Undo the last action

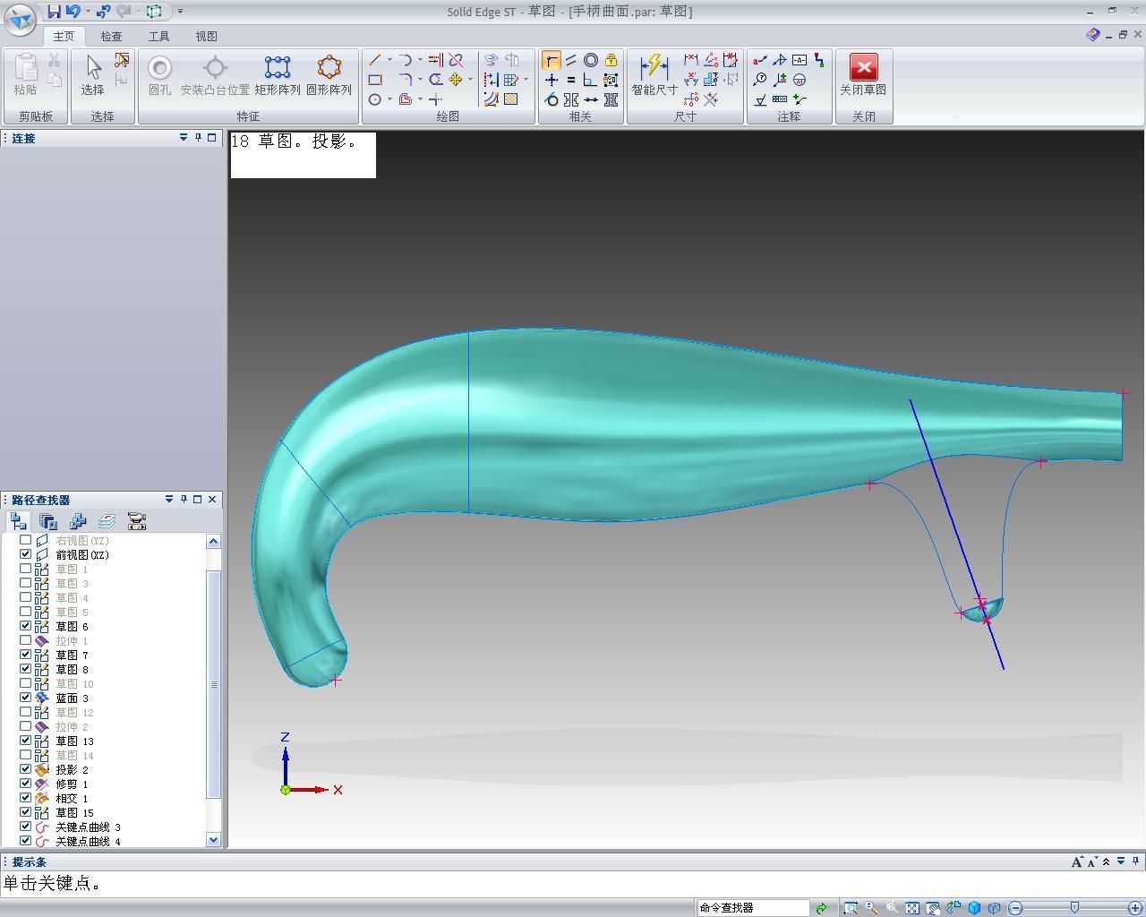click(73, 12)
